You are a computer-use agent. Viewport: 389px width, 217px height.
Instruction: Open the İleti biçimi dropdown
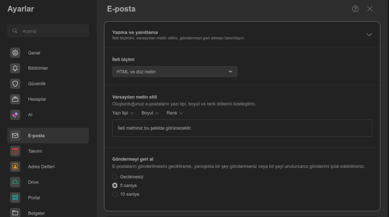tap(175, 71)
